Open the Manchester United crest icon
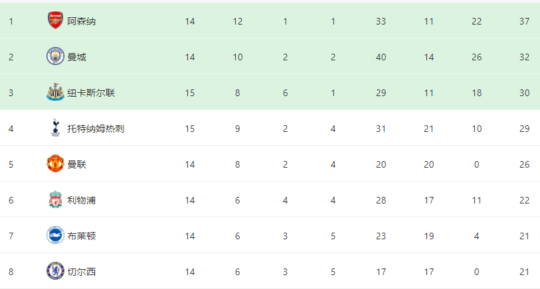Screen dimensions: 540x289 click(55, 164)
